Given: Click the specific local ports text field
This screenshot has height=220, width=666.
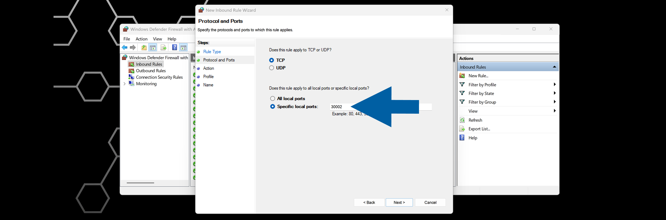Looking at the screenshot, I should tap(381, 107).
